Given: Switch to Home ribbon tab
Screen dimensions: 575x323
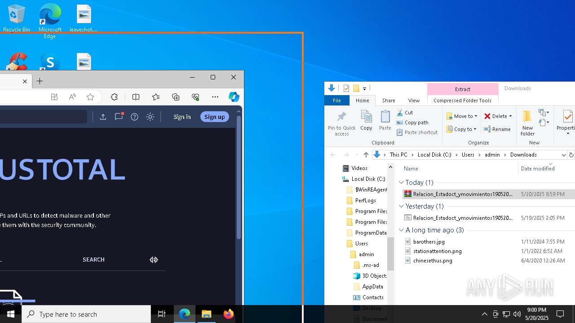Looking at the screenshot, I should (362, 100).
